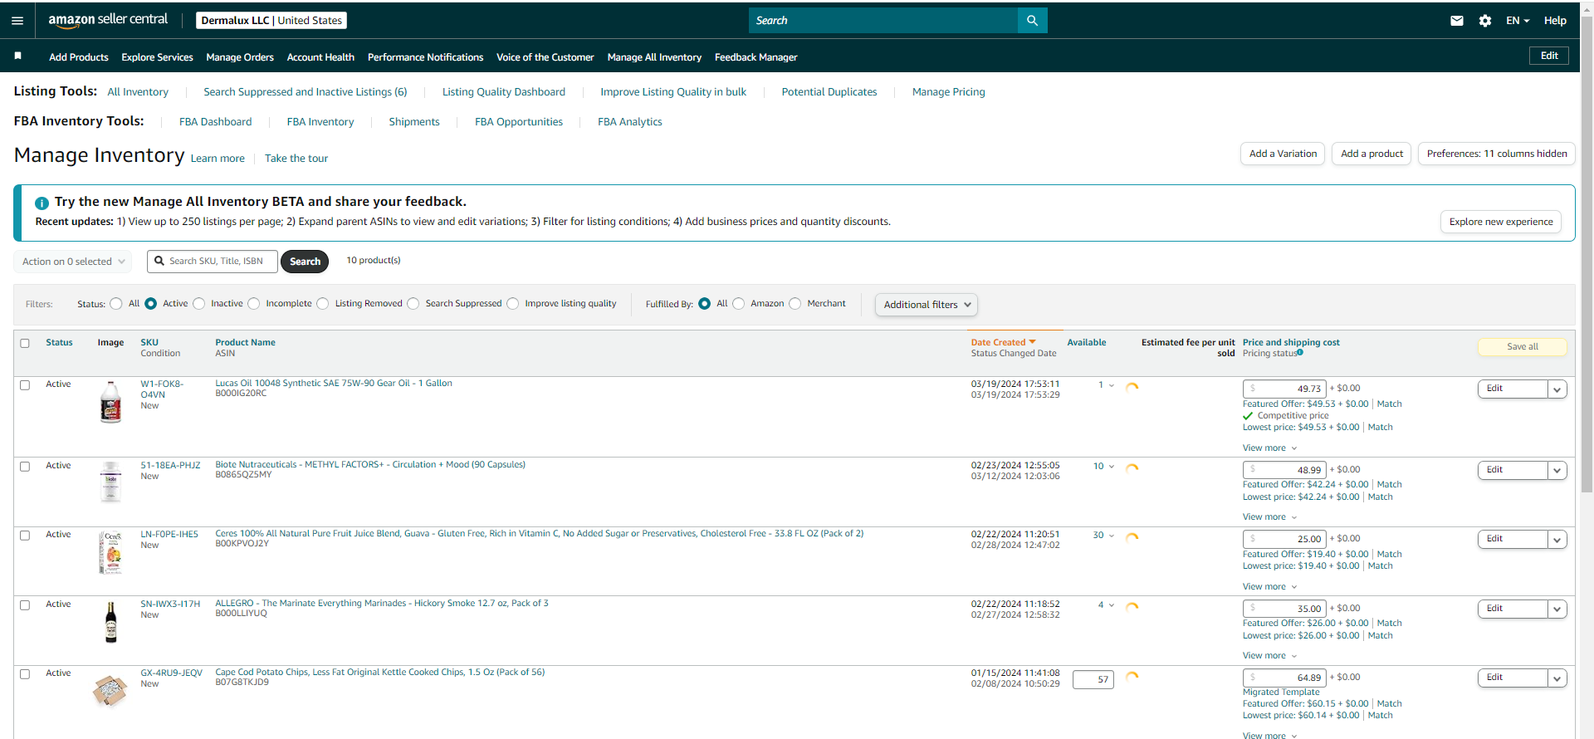Viewport: 1594px width, 739px height.
Task: Choose the Search Suppressed radio button
Action: click(413, 304)
